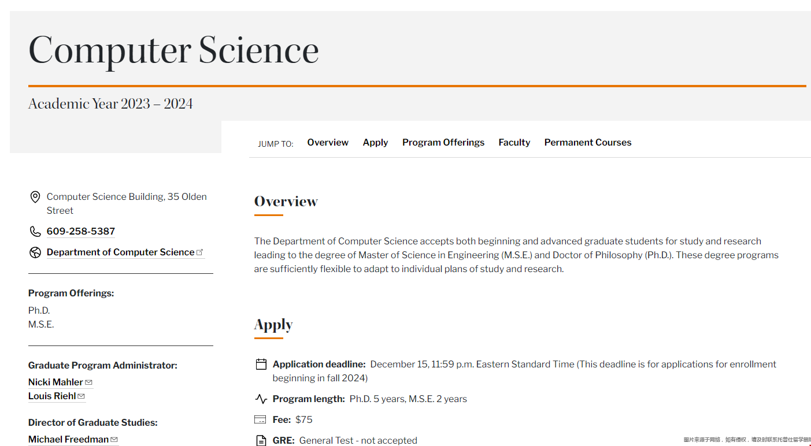Image resolution: width=811 pixels, height=446 pixels.
Task: Jump to the Apply section
Action: tap(375, 142)
